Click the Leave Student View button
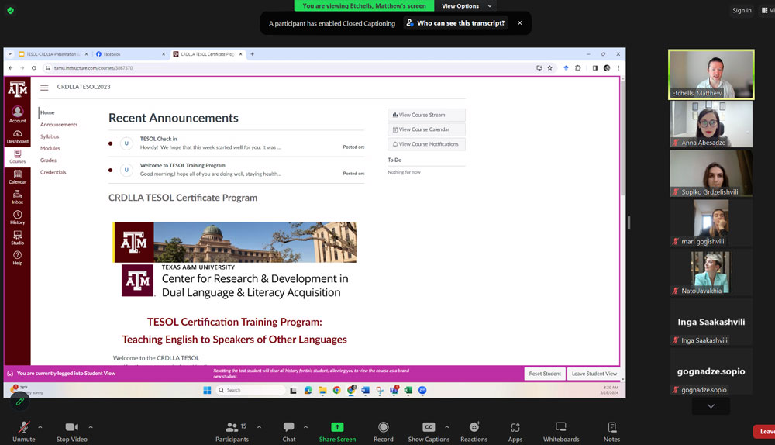The height and width of the screenshot is (445, 775). click(x=594, y=374)
